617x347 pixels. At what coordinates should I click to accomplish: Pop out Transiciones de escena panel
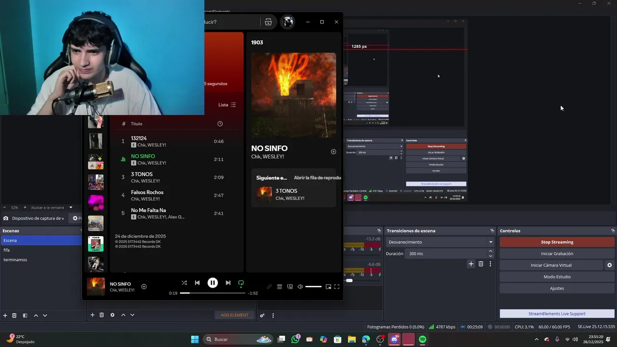492,231
